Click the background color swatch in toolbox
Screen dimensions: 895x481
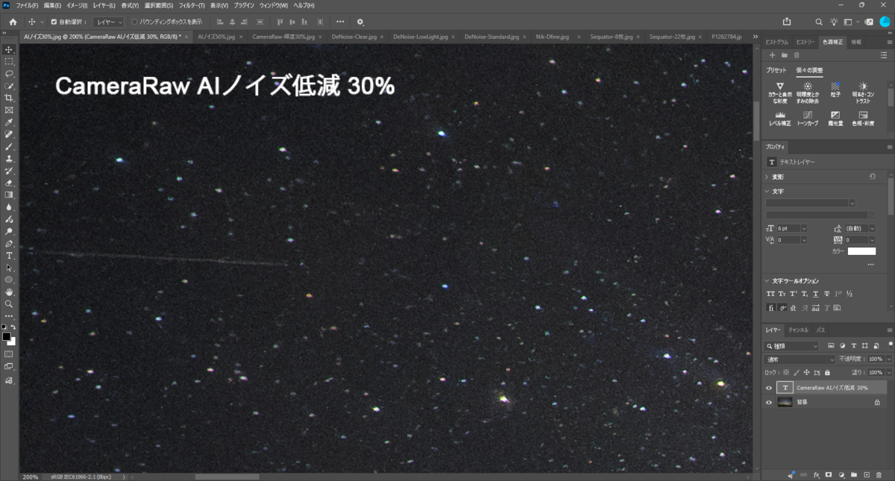pyautogui.click(x=12, y=342)
